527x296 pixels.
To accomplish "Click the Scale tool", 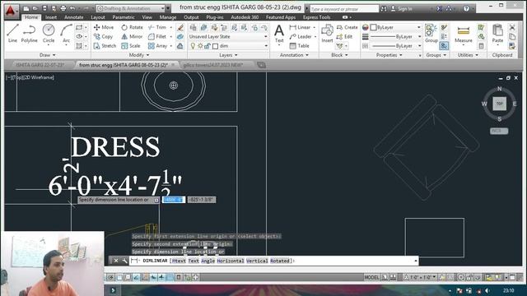I will 131,46.
